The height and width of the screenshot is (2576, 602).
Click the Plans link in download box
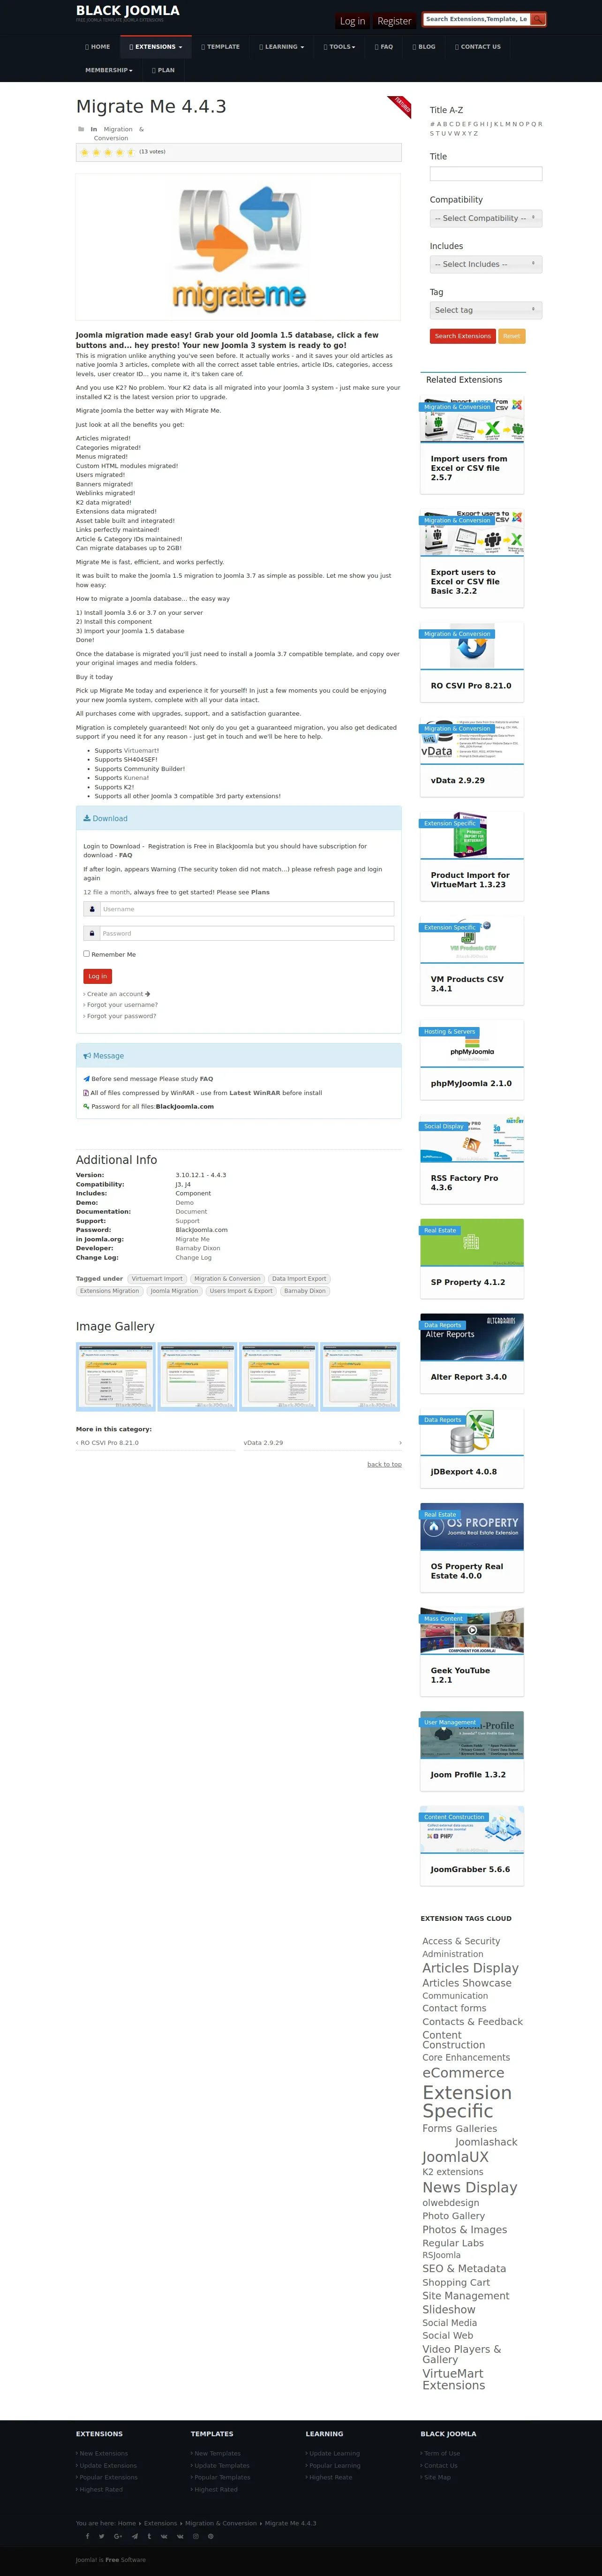click(x=260, y=892)
